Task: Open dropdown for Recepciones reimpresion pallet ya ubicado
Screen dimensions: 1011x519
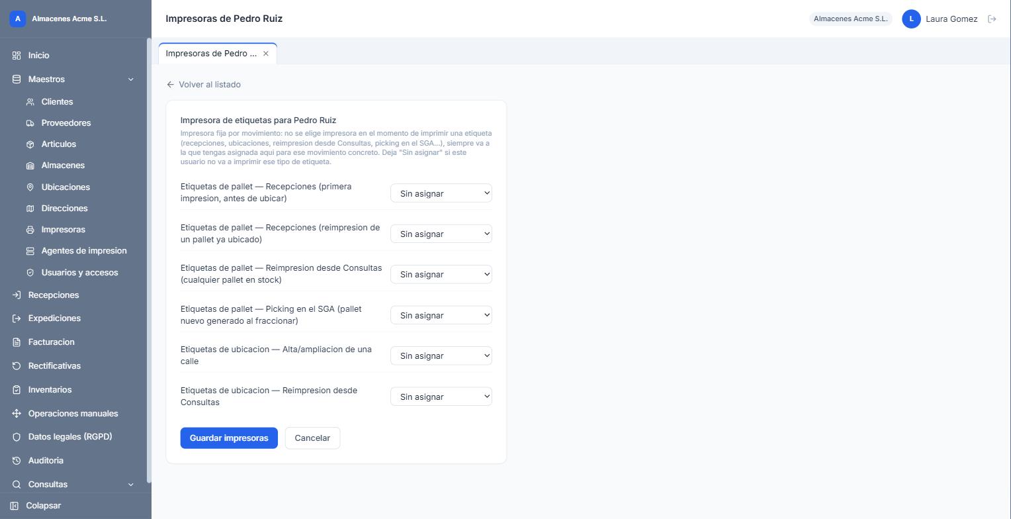Action: click(x=441, y=234)
